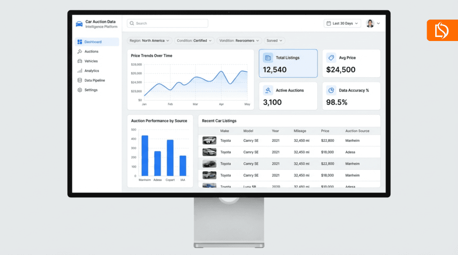Image resolution: width=458 pixels, height=255 pixels.
Task: Click the Settings gear icon
Action: coord(80,90)
